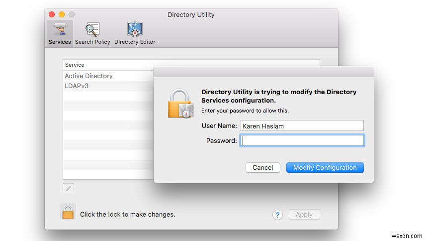Click the pencil edit icon below list
The width and height of the screenshot is (428, 241).
point(69,188)
